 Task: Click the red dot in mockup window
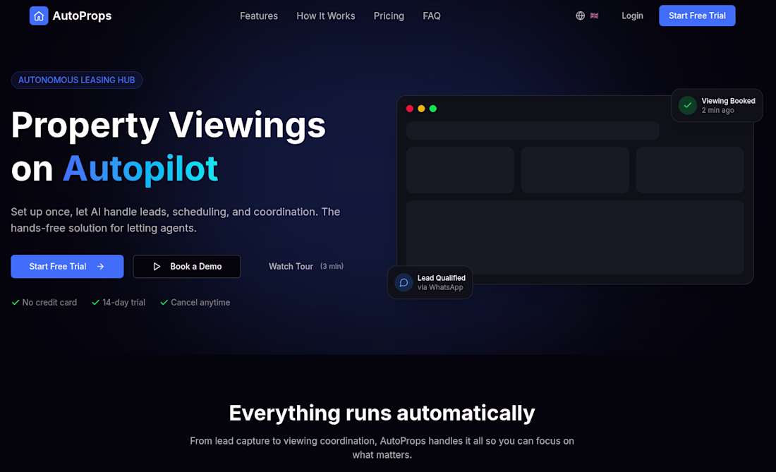(x=410, y=109)
